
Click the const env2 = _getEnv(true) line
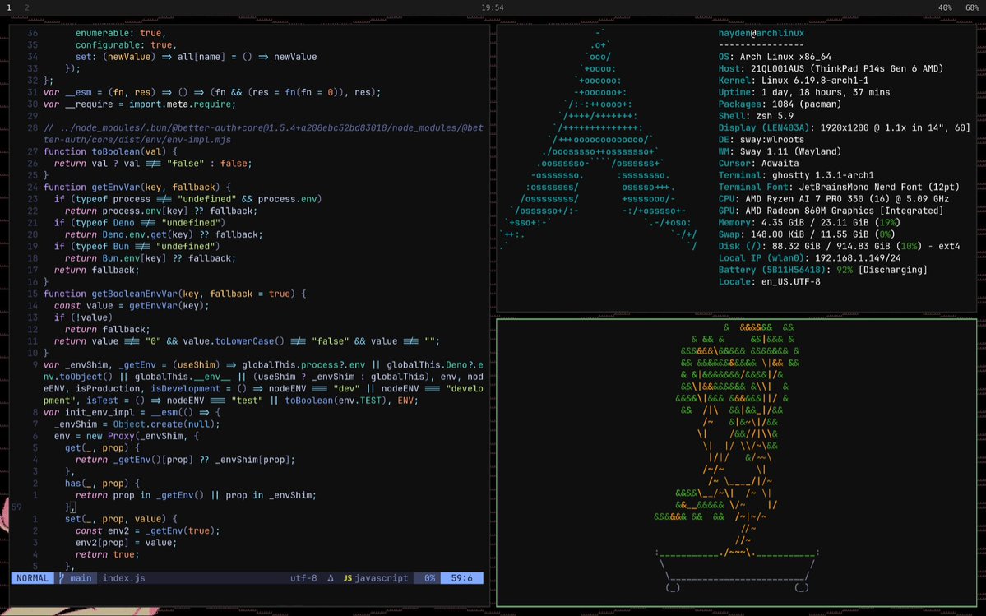pos(148,531)
